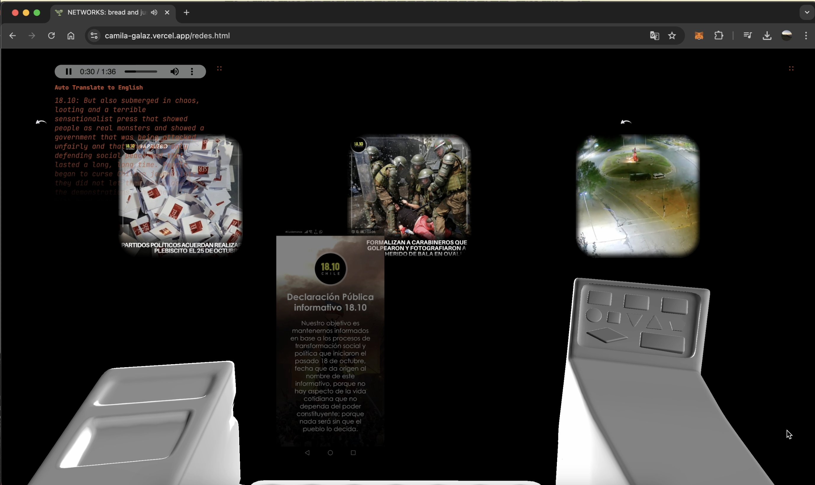Open the site information icon in the address bar
Image resolution: width=815 pixels, height=485 pixels.
[x=94, y=36]
